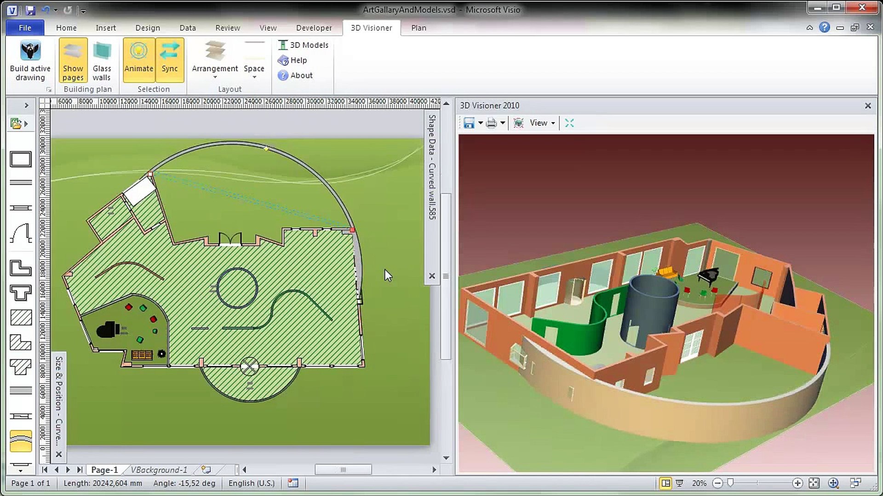Image resolution: width=883 pixels, height=496 pixels.
Task: Switch to the Plan ribbon tab
Action: 419,28
